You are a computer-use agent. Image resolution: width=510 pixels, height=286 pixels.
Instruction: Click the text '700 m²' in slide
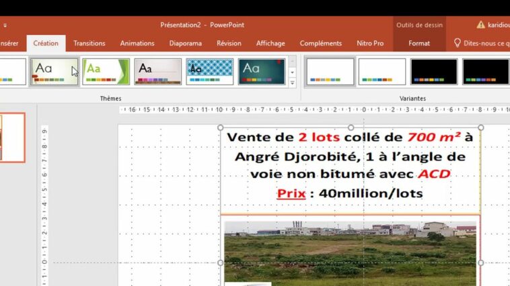pos(434,137)
